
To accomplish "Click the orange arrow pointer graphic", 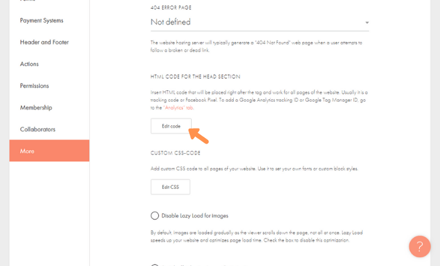I will 199,136.
